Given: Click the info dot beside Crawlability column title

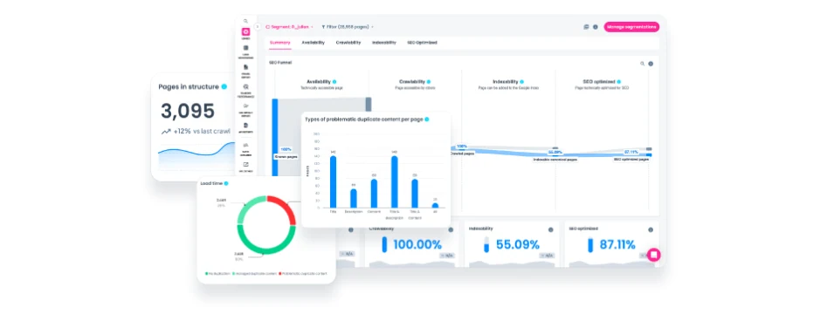Looking at the screenshot, I should (x=429, y=82).
